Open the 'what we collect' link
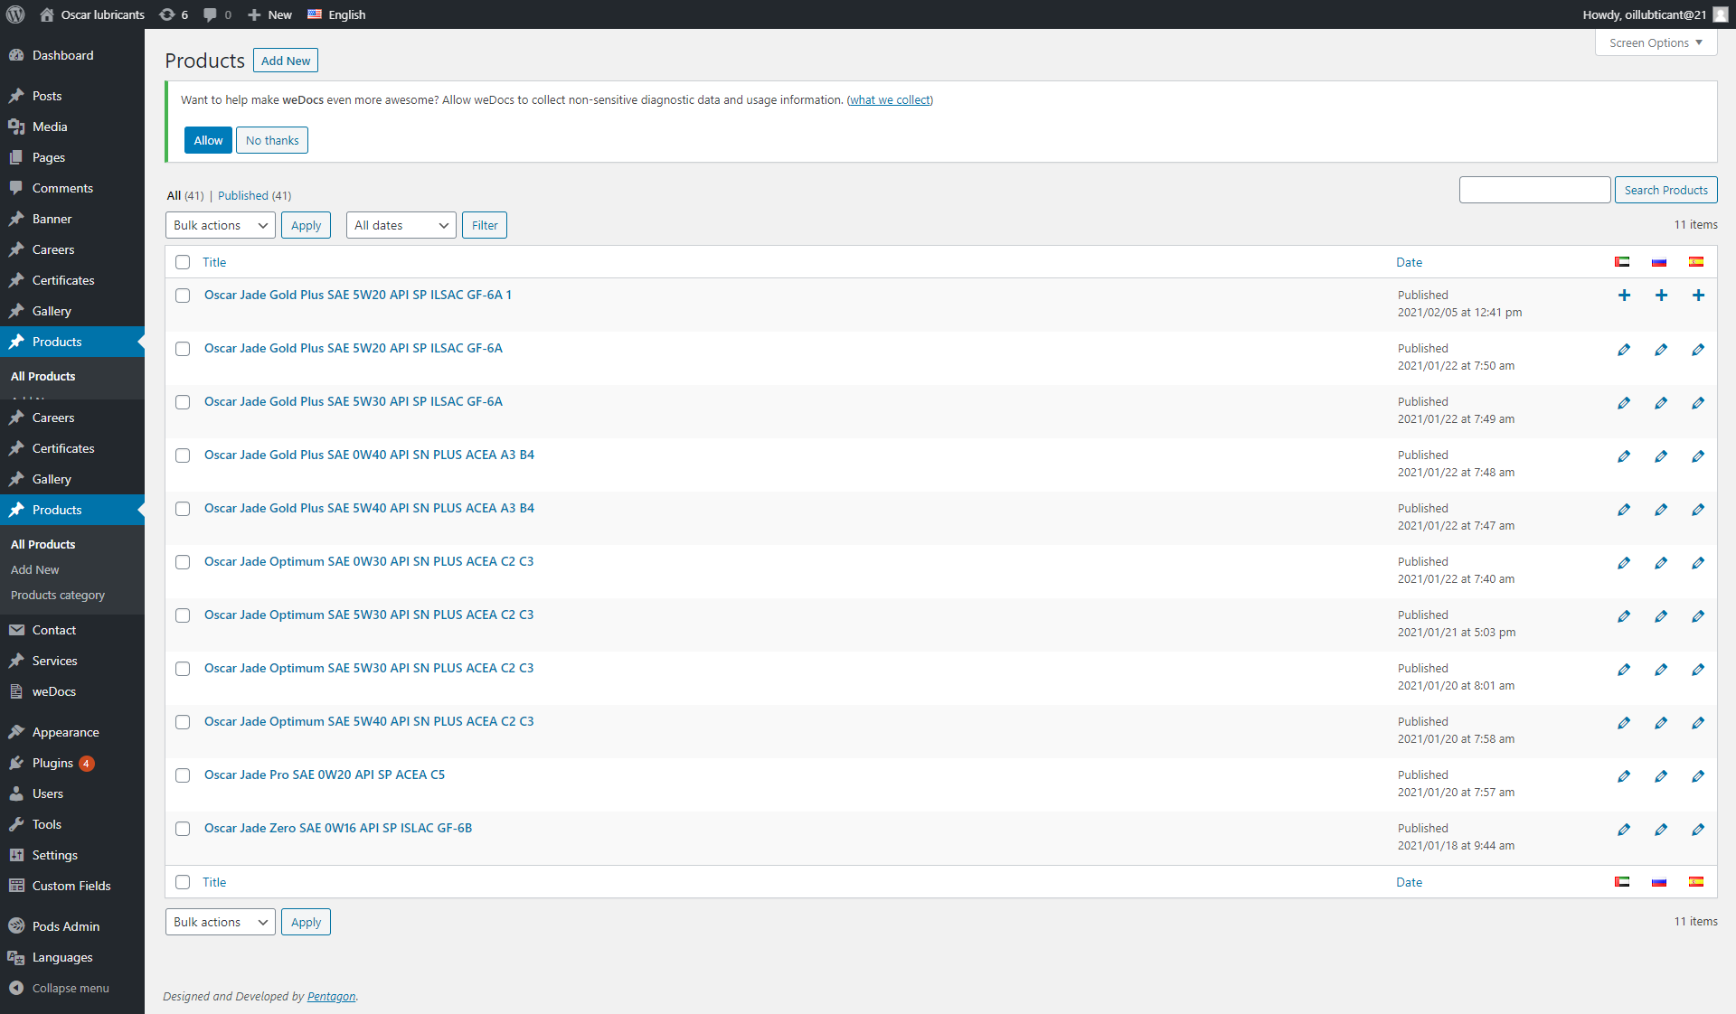1736x1014 pixels. coord(890,99)
